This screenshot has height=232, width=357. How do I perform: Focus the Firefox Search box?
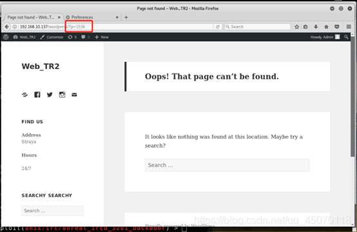pos(257,26)
